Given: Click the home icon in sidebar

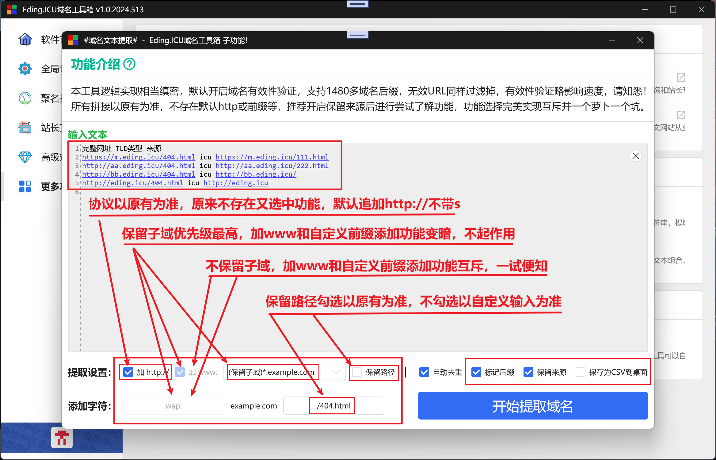Looking at the screenshot, I should [25, 39].
